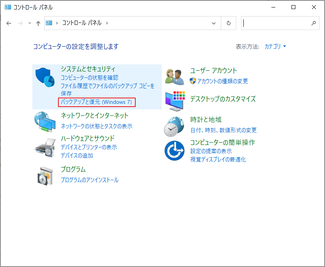Click アカウントの種類の変更 link
The image size is (325, 267).
(222, 81)
